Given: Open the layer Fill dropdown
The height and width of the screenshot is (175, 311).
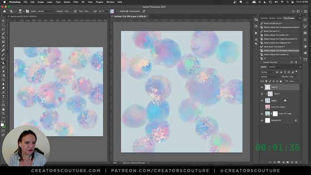Looking at the screenshot, I should coord(296,81).
